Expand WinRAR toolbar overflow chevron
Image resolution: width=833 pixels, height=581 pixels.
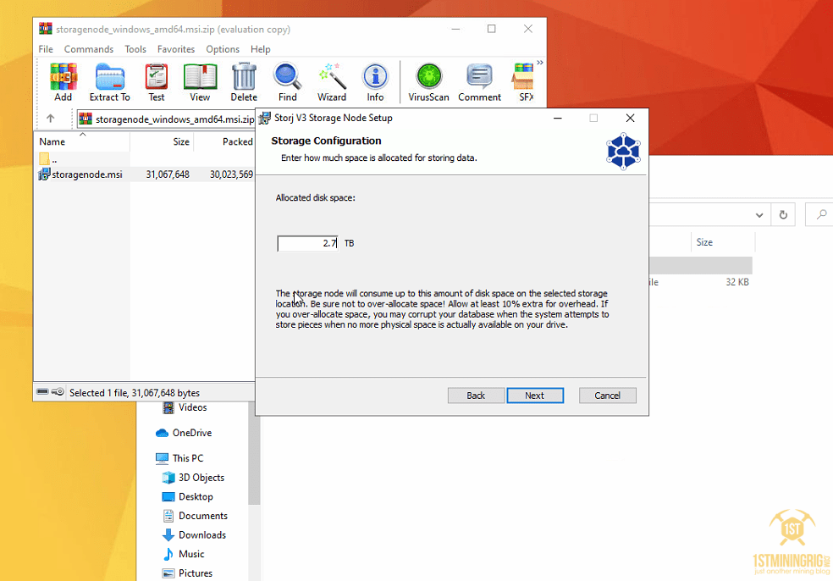[x=540, y=63]
